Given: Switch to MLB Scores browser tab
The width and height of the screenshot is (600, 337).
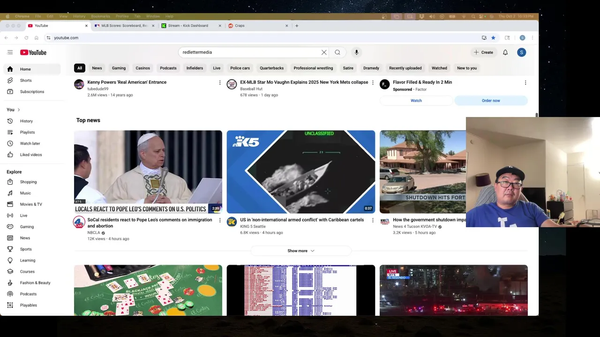Looking at the screenshot, I should click(x=124, y=26).
